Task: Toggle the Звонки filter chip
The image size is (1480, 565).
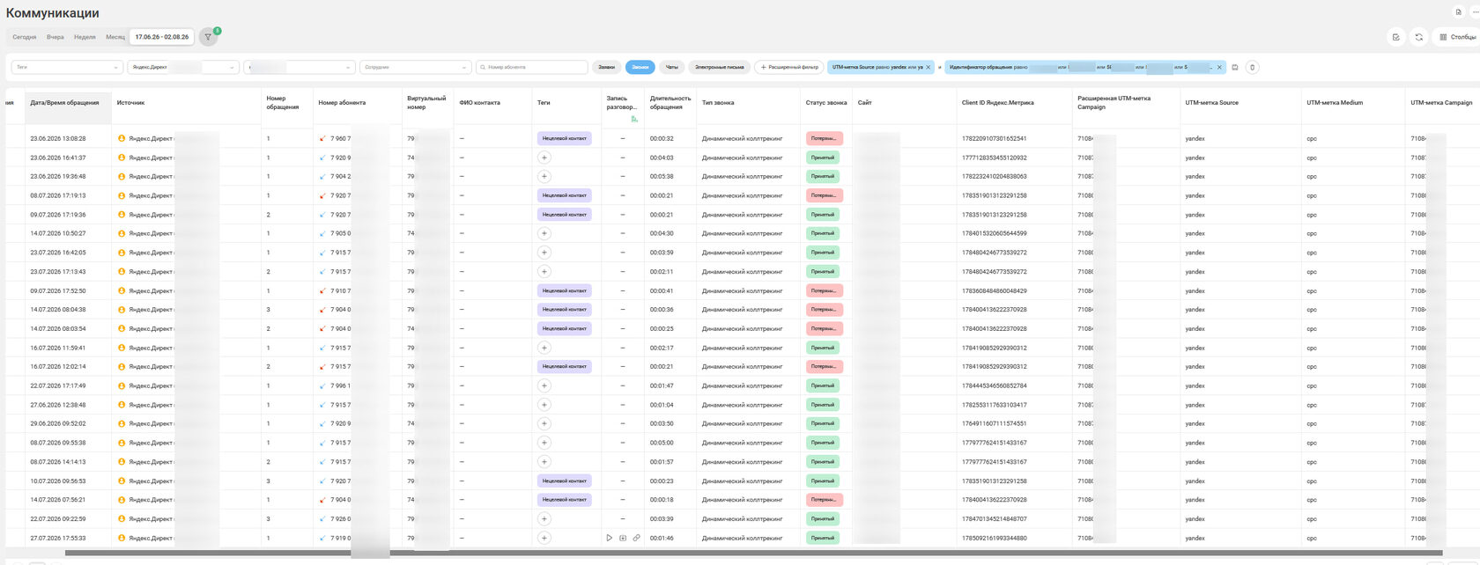Action: click(x=640, y=67)
